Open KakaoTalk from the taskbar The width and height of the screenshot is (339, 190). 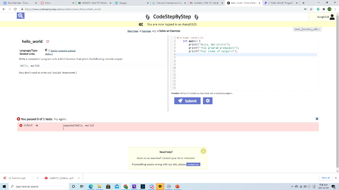point(160,187)
